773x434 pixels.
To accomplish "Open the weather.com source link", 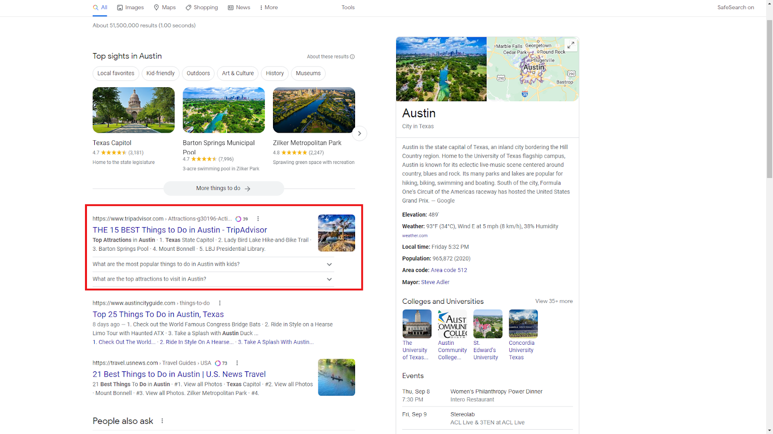I will click(x=415, y=236).
